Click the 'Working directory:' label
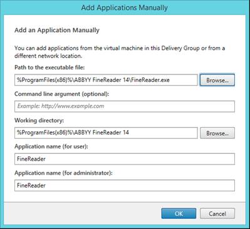250x229 pixels. [x=39, y=121]
